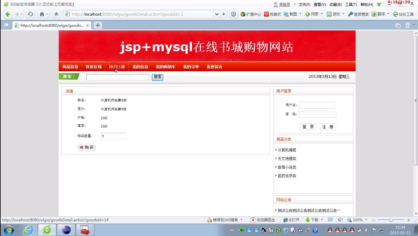Open 游戏 games toolbar item

tap(333, 14)
